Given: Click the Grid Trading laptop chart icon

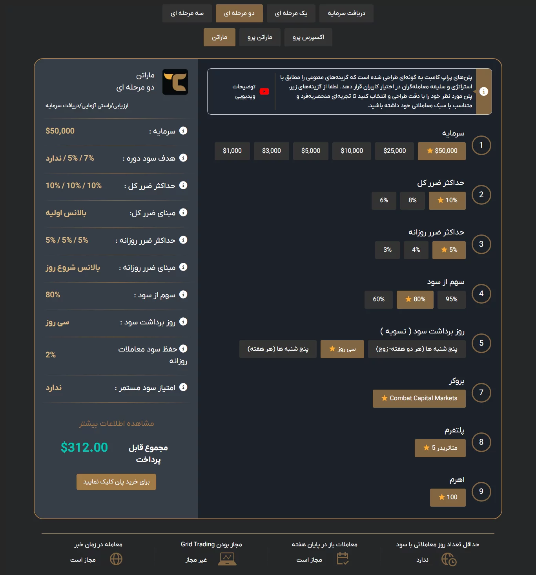Looking at the screenshot, I should (227, 559).
